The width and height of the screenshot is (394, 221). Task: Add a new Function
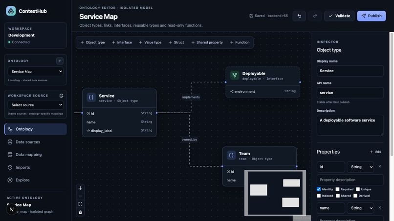[240, 42]
